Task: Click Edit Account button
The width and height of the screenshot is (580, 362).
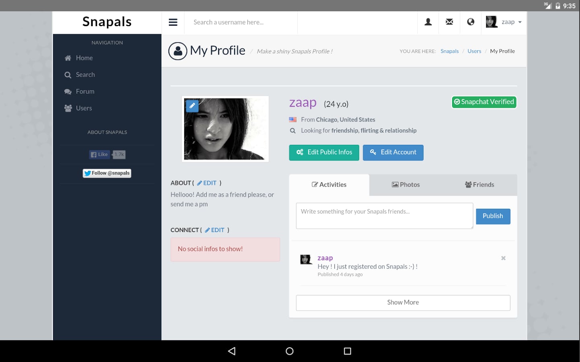Action: (x=393, y=152)
